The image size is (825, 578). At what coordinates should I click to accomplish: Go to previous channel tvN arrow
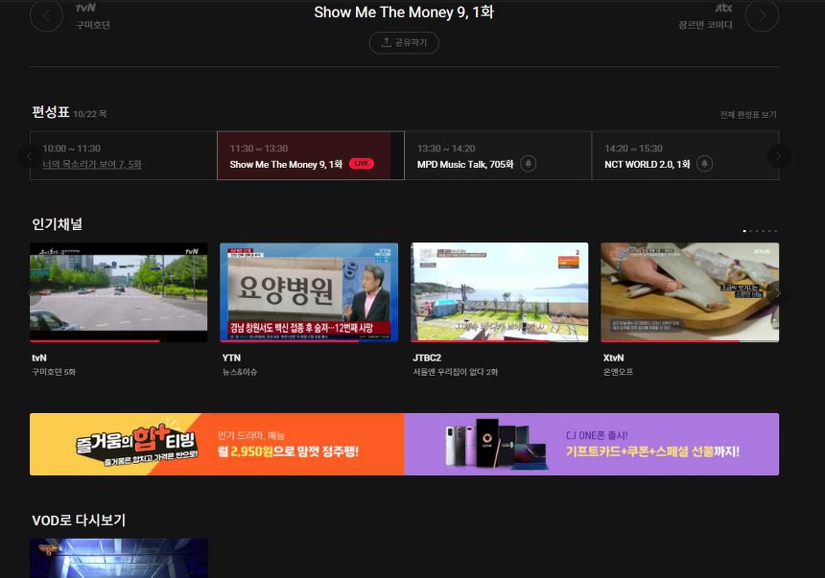pyautogui.click(x=46, y=15)
